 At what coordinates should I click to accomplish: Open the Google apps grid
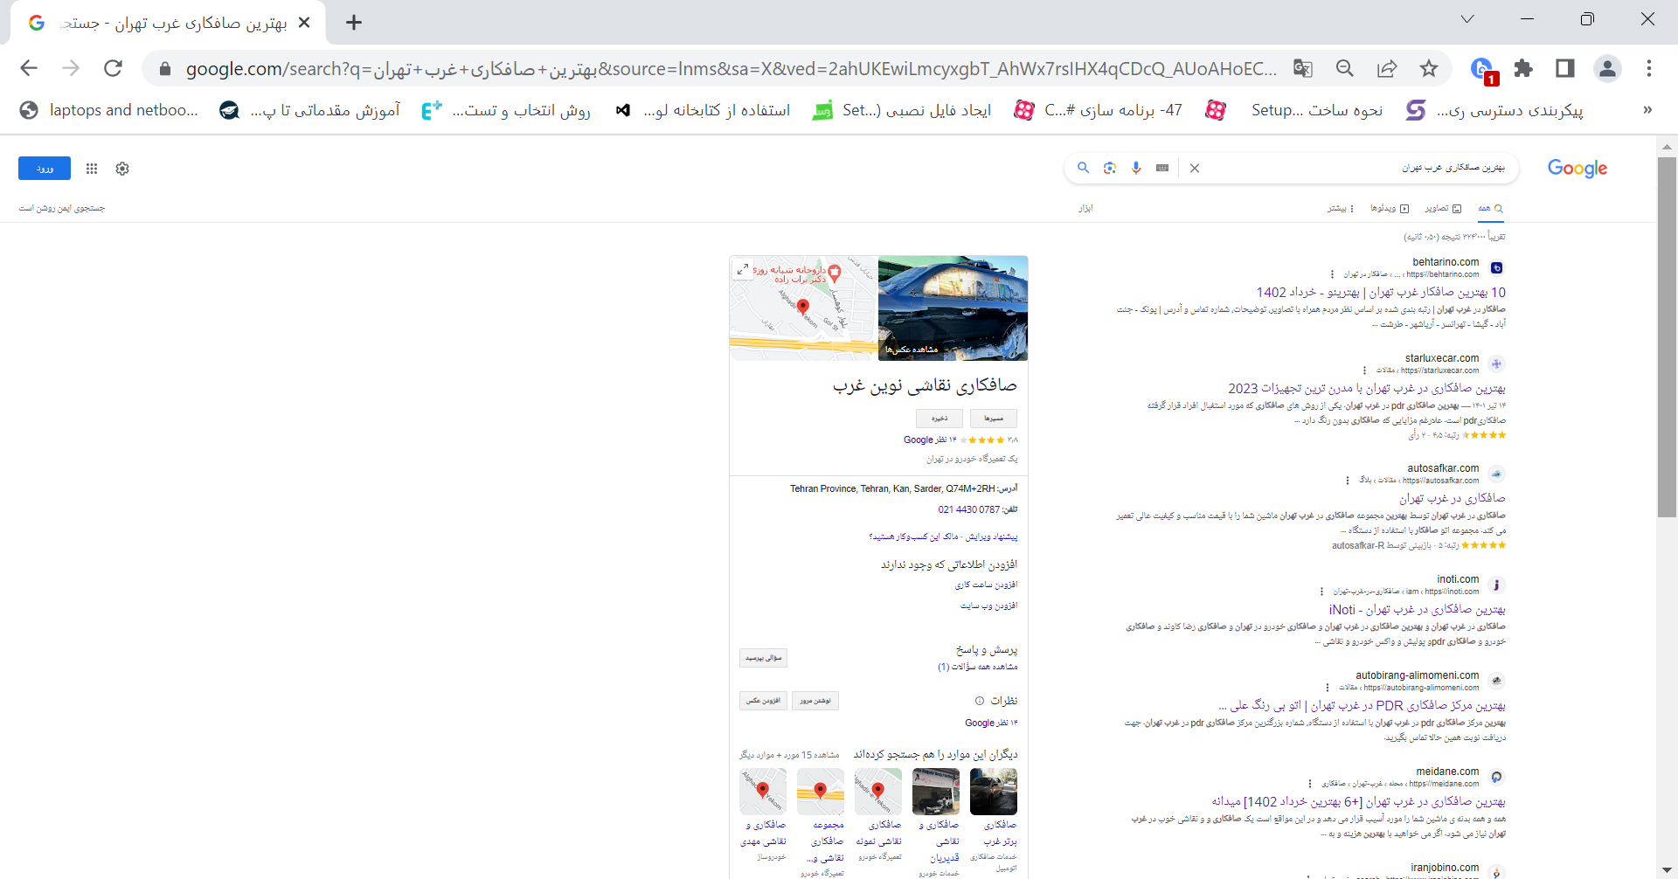(92, 169)
